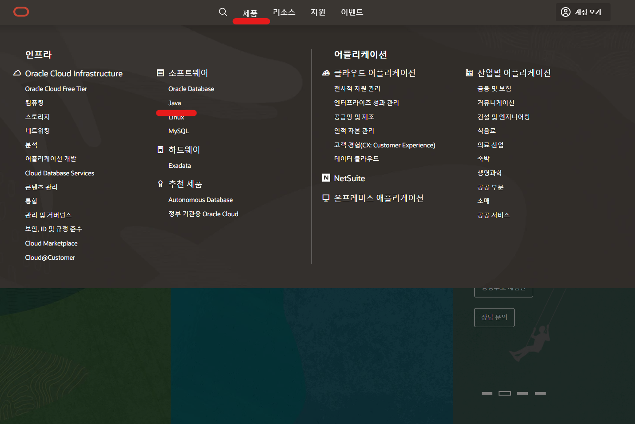This screenshot has height=424, width=635.
Task: Open 관리 및 거버넌스 link
Action: point(48,215)
